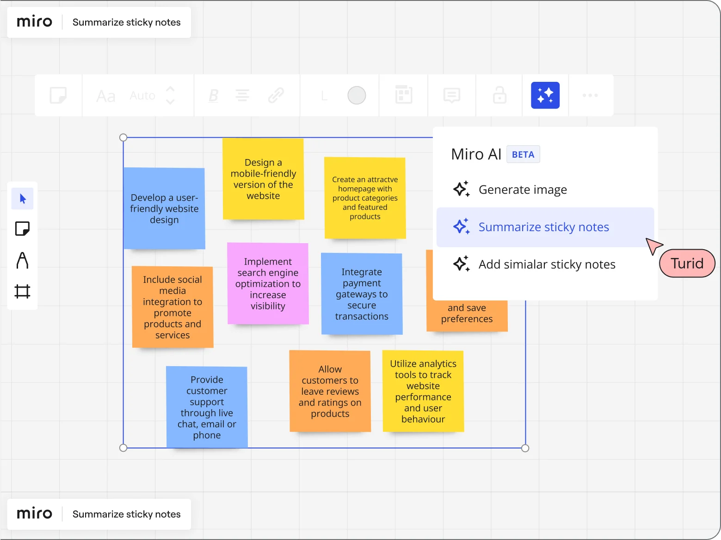Click top 'Summarize sticky notes' title label
721x540 pixels.
tap(127, 22)
